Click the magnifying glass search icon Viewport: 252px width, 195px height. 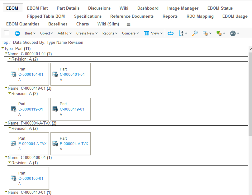click(195, 33)
